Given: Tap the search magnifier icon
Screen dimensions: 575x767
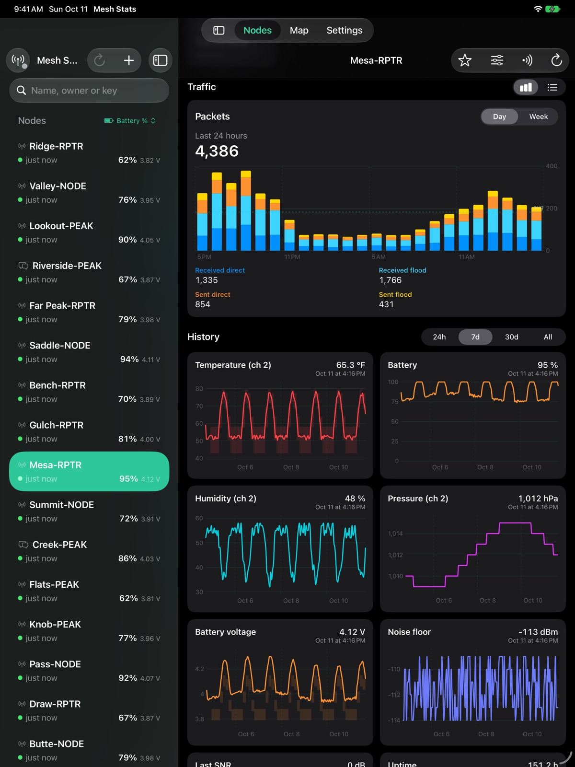Looking at the screenshot, I should click(x=21, y=90).
